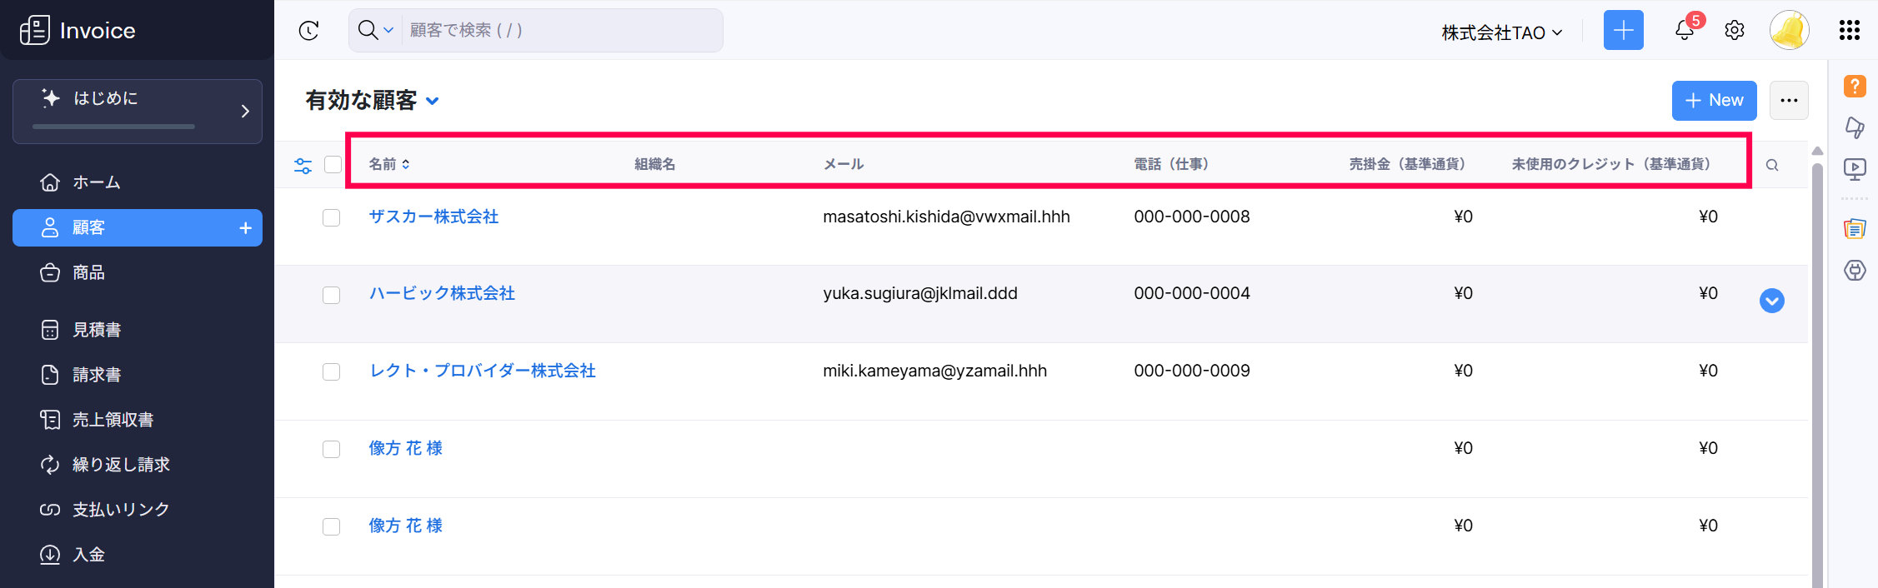
Task: Open the レクト・プロバイダー株式会社 customer link
Action: coord(482,371)
